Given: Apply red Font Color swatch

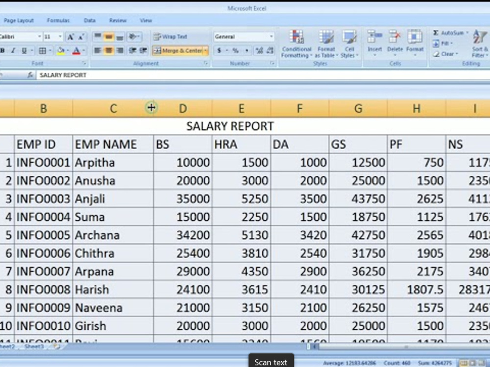Looking at the screenshot, I should pyautogui.click(x=76, y=50).
